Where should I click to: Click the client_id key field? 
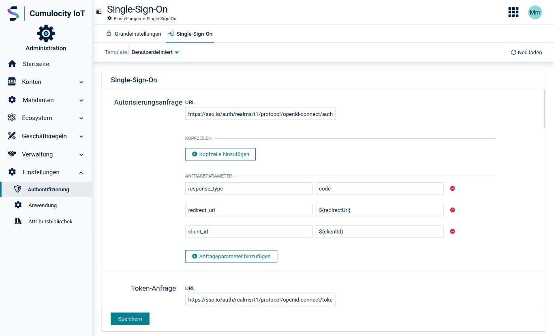click(249, 231)
